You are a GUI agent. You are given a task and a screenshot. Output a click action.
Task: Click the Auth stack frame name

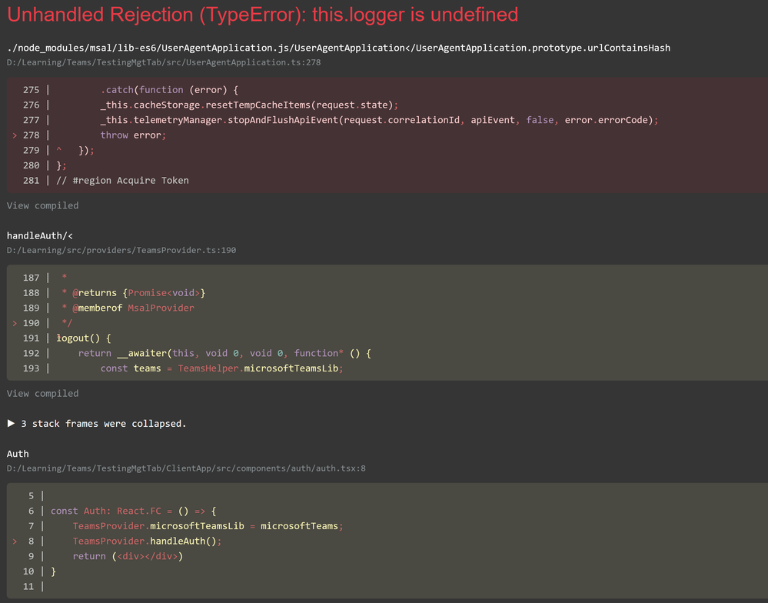pos(18,454)
